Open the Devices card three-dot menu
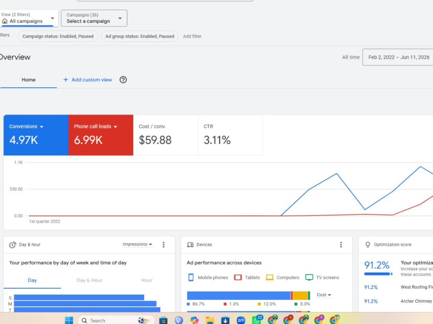Viewport: 433px width, 324px height. click(x=341, y=245)
